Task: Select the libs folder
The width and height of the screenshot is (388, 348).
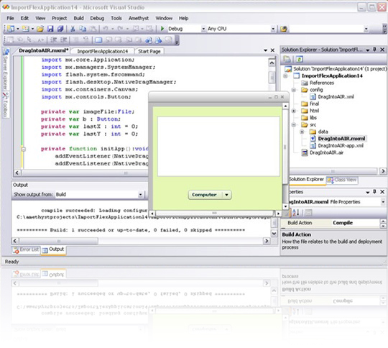Action: [x=313, y=118]
